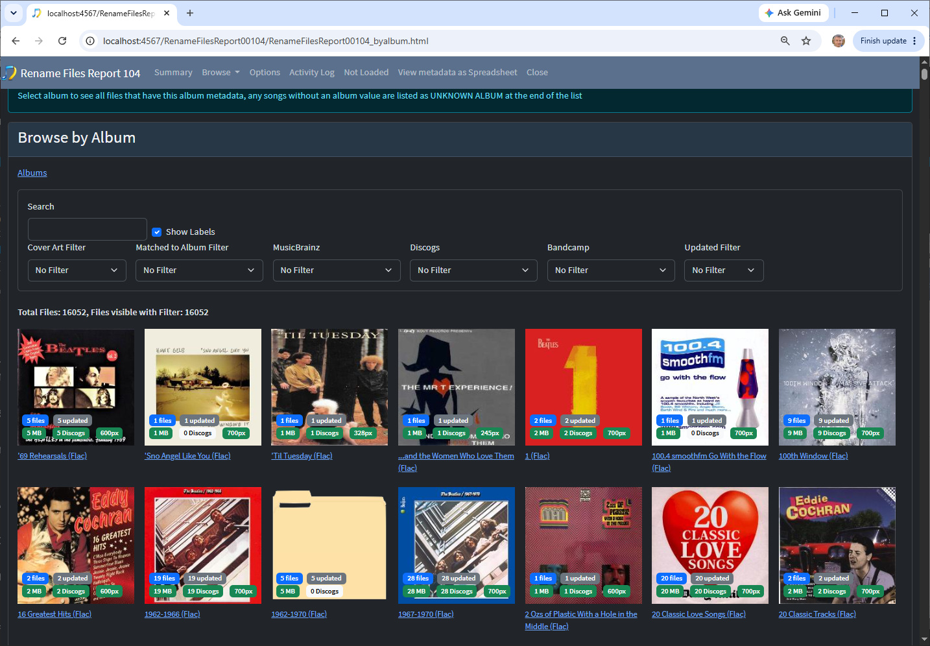Click the Rename Files Report logo icon
930x646 pixels.
click(x=9, y=73)
